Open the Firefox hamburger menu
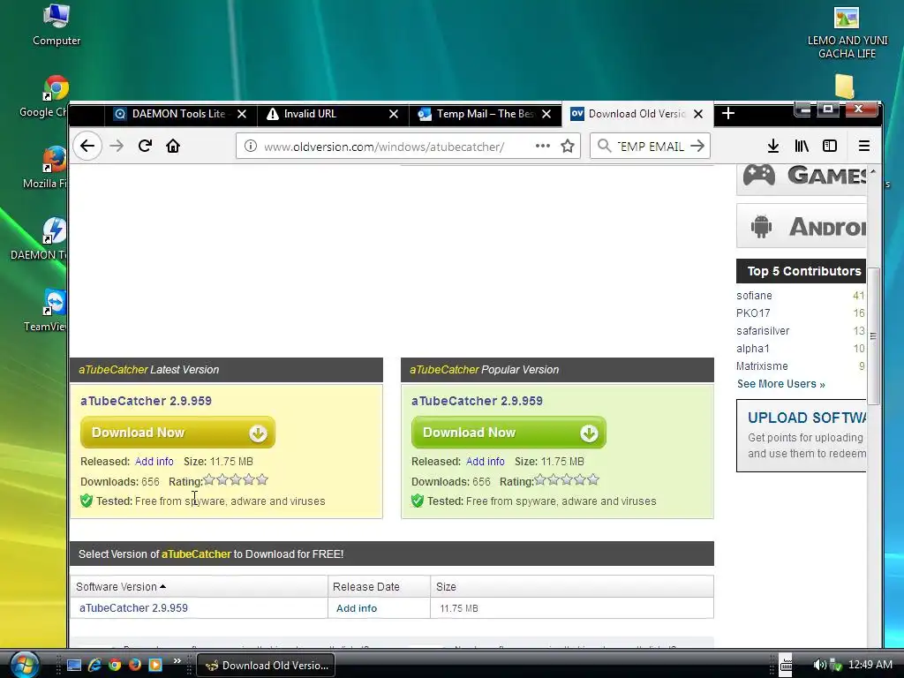The image size is (904, 678). [x=863, y=146]
